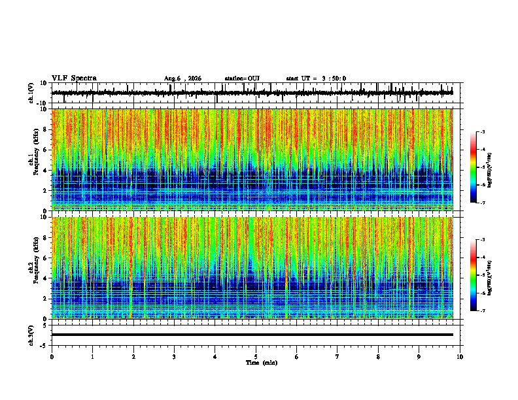Click the "-6" value on ch.2 colorbar
Image resolution: width=518 pixels, height=400 pixels.
[x=483, y=293]
